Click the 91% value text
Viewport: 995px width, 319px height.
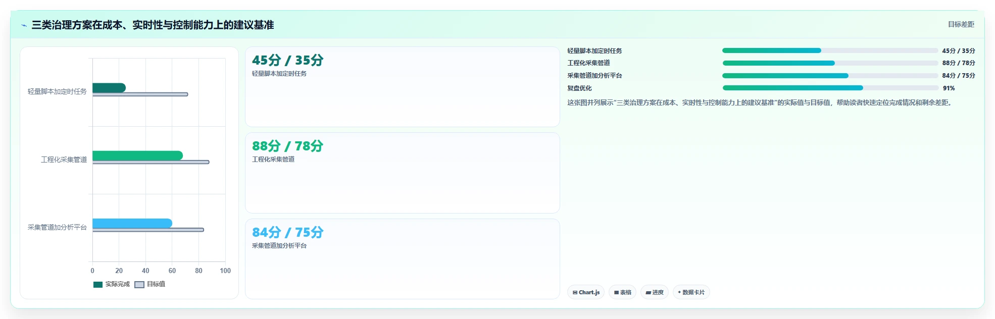click(949, 88)
